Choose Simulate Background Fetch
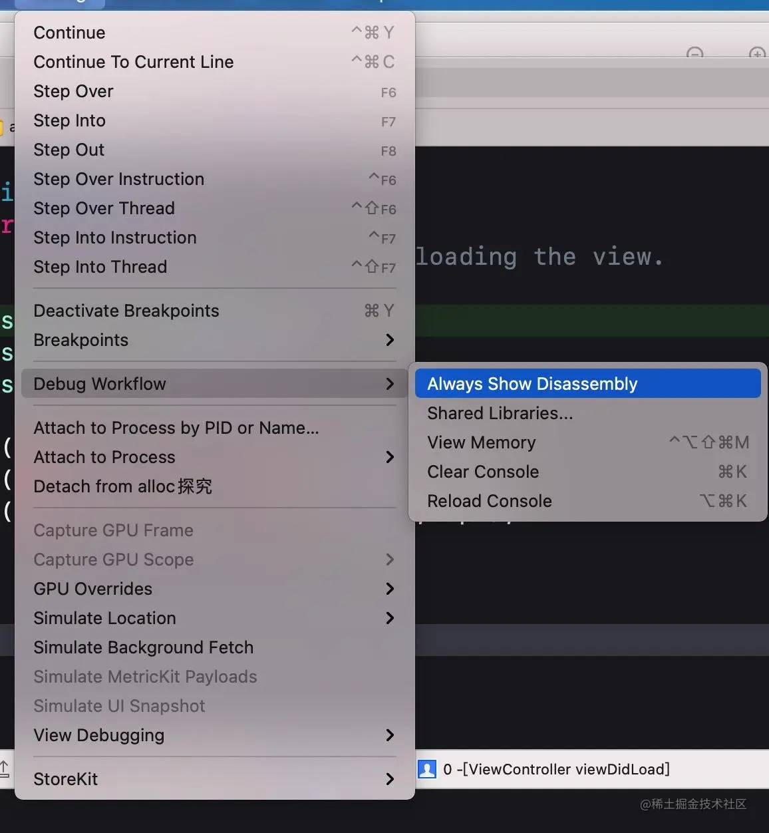769x833 pixels. (214, 647)
